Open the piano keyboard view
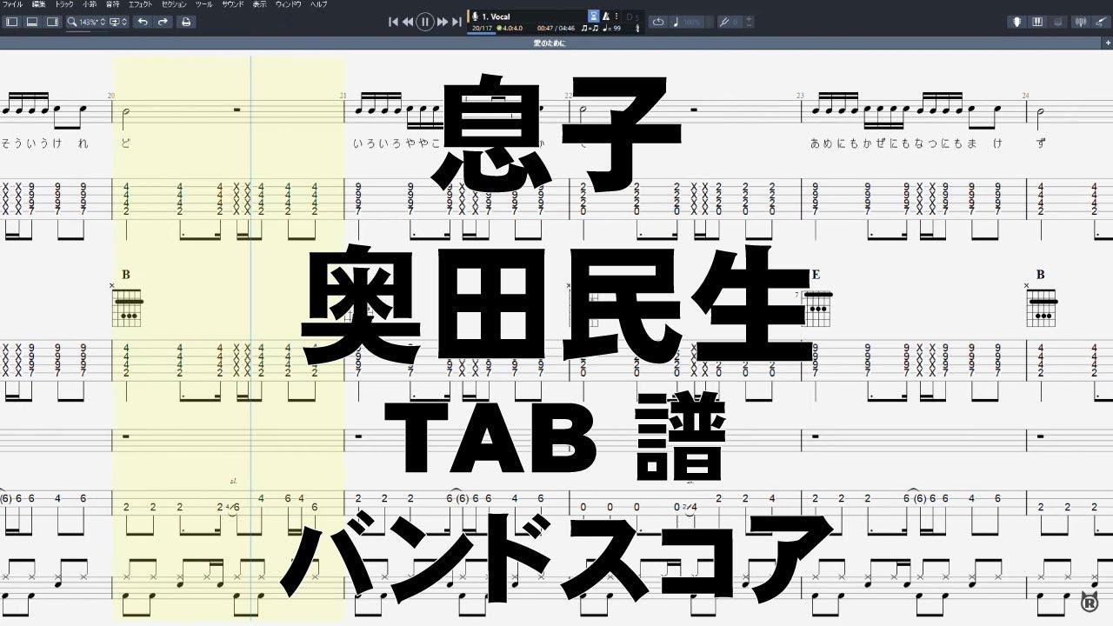 [x=1038, y=22]
